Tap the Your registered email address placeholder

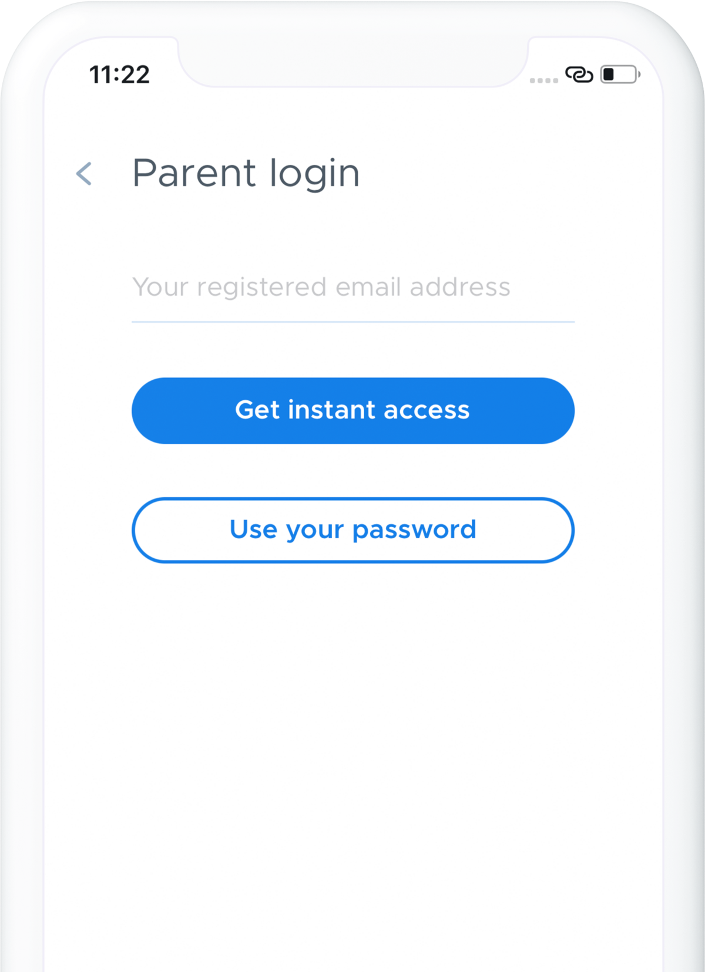(321, 288)
